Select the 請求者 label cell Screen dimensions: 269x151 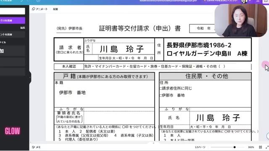click(x=69, y=49)
